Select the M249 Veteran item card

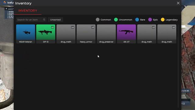(x=26, y=34)
